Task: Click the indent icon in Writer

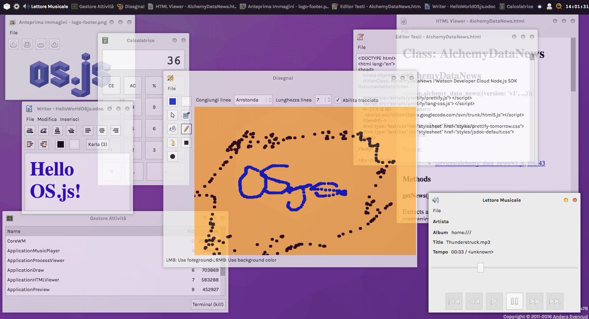Action: point(30,144)
